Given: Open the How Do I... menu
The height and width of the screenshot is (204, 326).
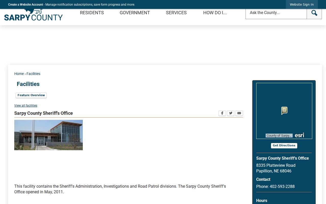Looking at the screenshot, I should (215, 13).
